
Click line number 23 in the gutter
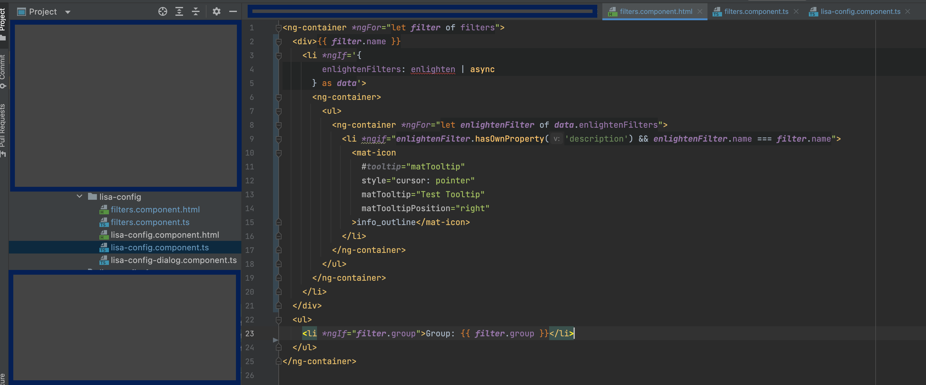(x=250, y=333)
